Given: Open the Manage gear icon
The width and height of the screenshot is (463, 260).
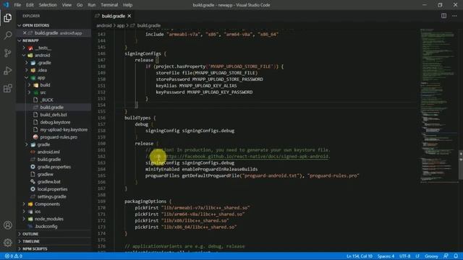Looking at the screenshot, I should (x=8, y=243).
